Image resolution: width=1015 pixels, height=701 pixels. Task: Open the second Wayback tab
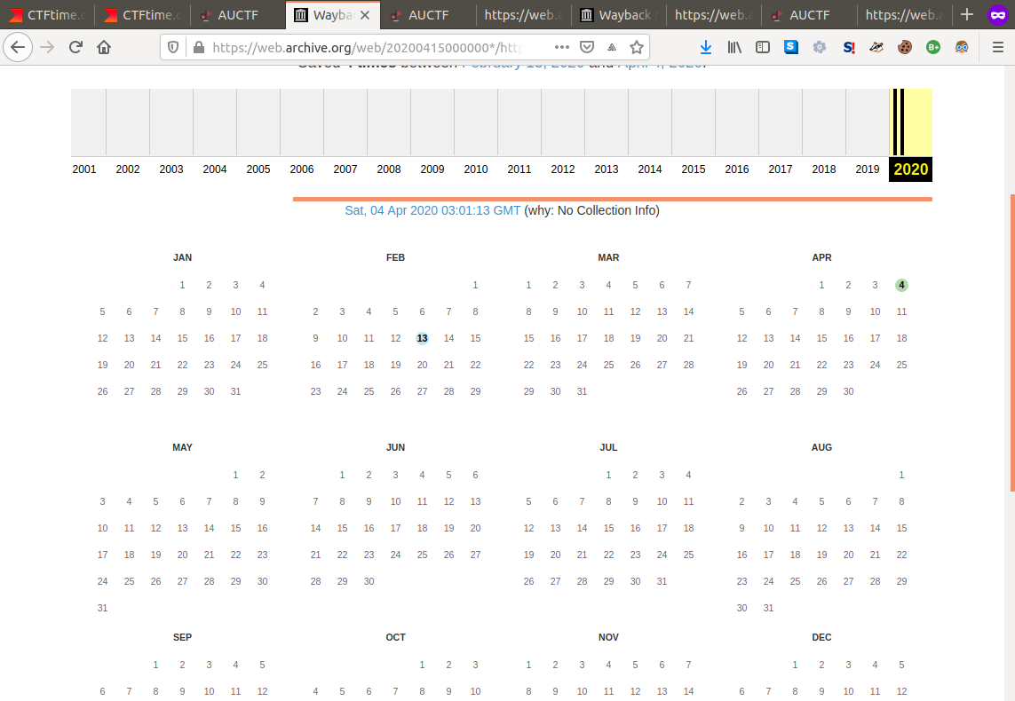(618, 15)
